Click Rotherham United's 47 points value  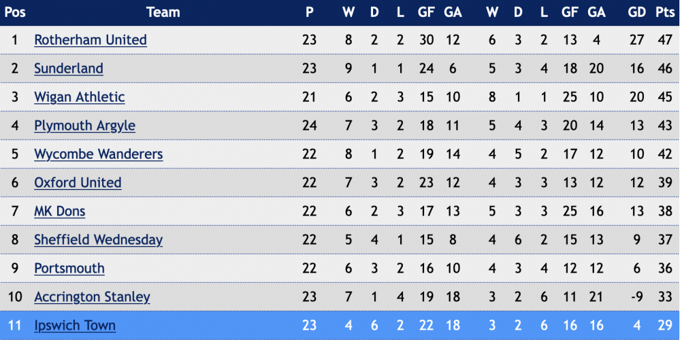[665, 40]
